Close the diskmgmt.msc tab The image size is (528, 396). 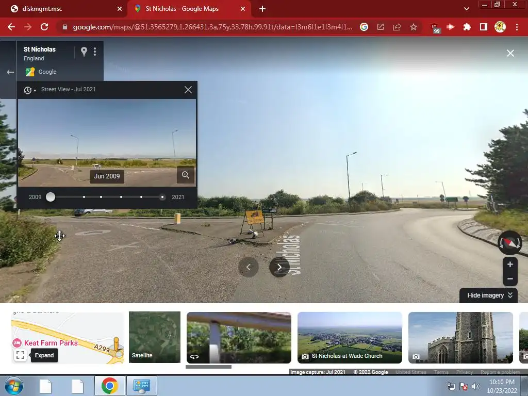click(120, 9)
